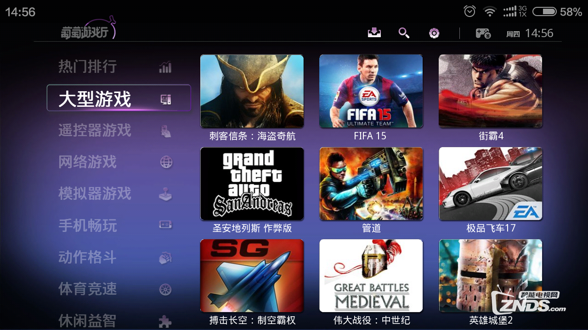Image resolution: width=588 pixels, height=330 pixels.
Task: Click the 搏击长空：制空霸权 title
Action: coord(252,320)
